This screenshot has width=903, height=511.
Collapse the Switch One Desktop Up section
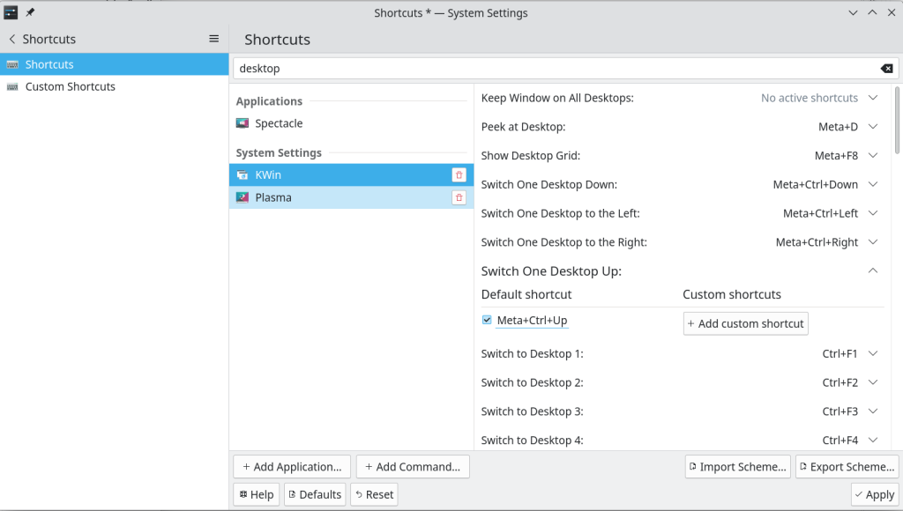click(873, 270)
